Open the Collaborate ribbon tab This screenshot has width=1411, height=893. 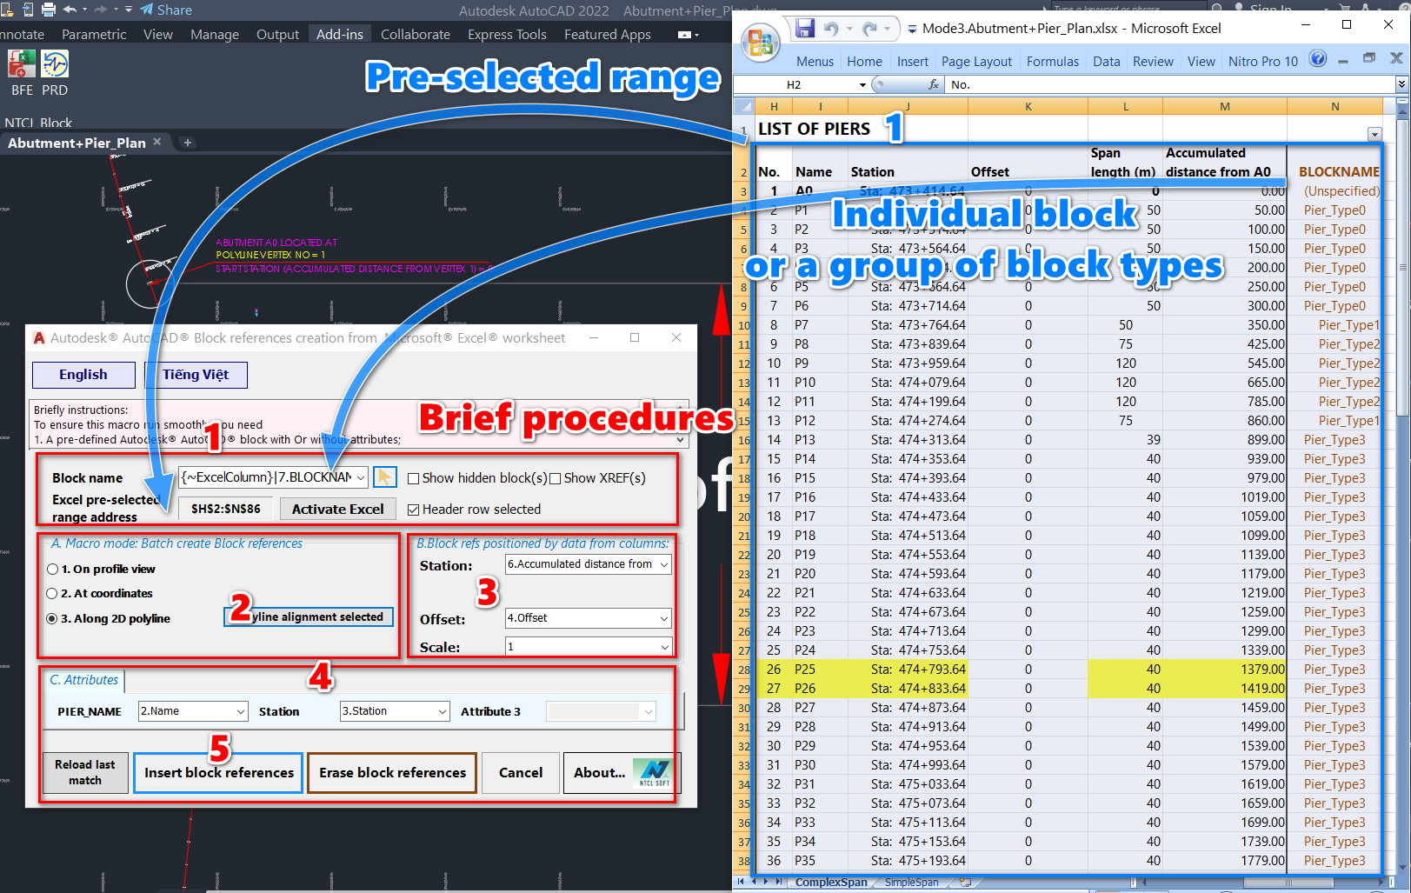pyautogui.click(x=416, y=35)
